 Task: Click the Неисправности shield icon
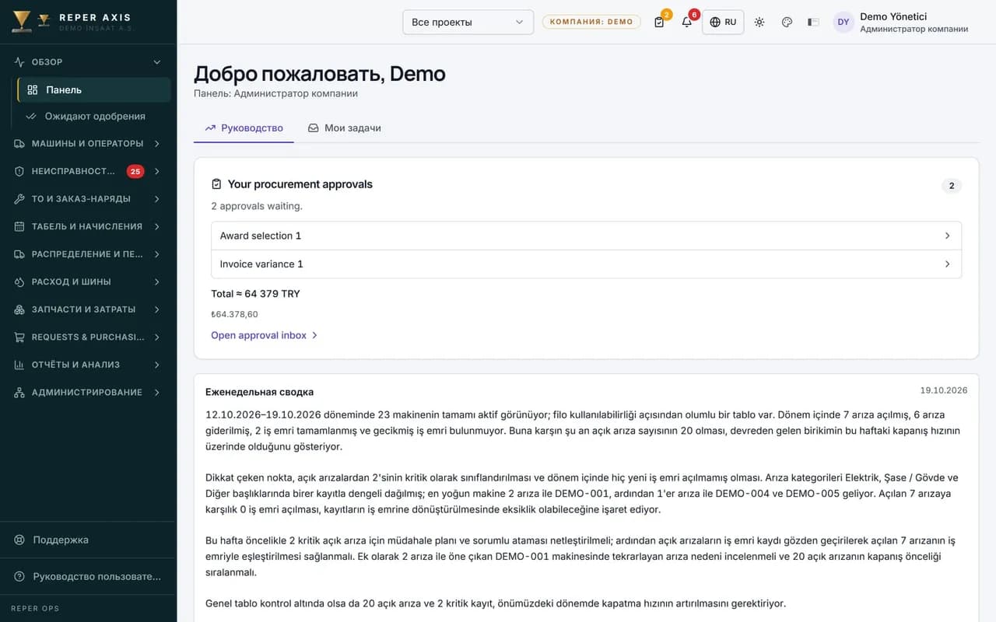click(19, 171)
